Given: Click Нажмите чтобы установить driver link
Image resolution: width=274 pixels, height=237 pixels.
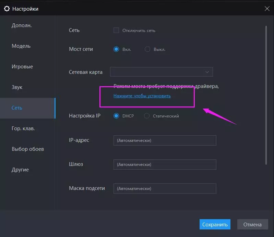Looking at the screenshot, I should point(142,96).
